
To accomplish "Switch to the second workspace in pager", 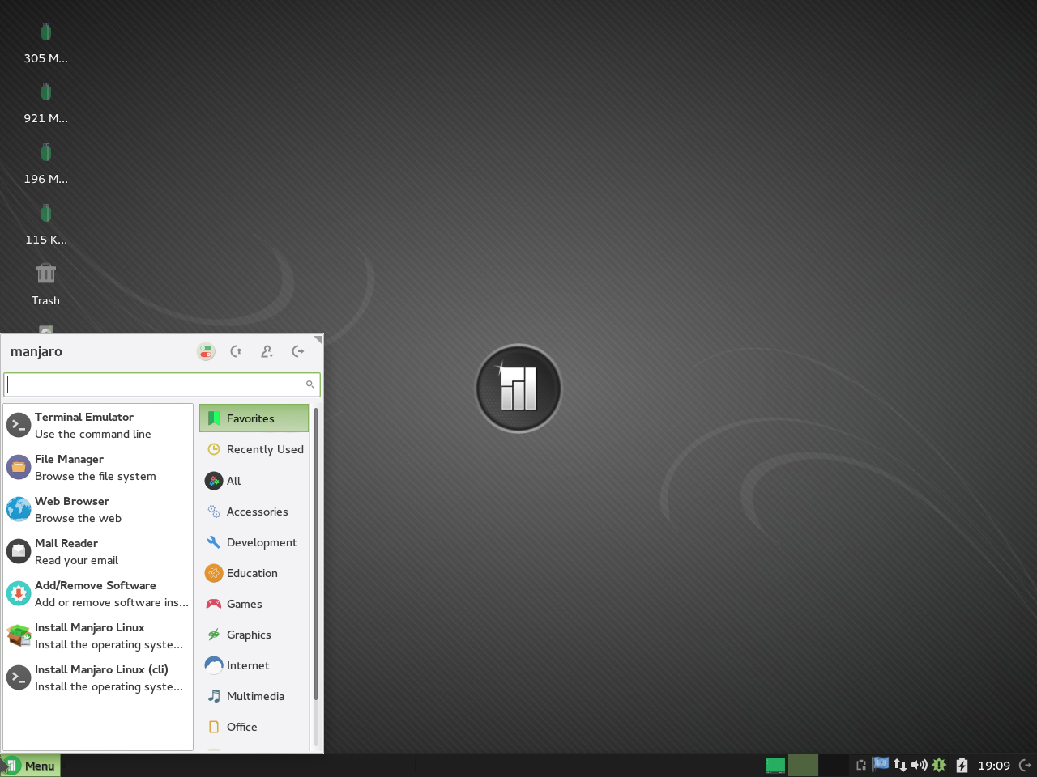I will coord(834,766).
